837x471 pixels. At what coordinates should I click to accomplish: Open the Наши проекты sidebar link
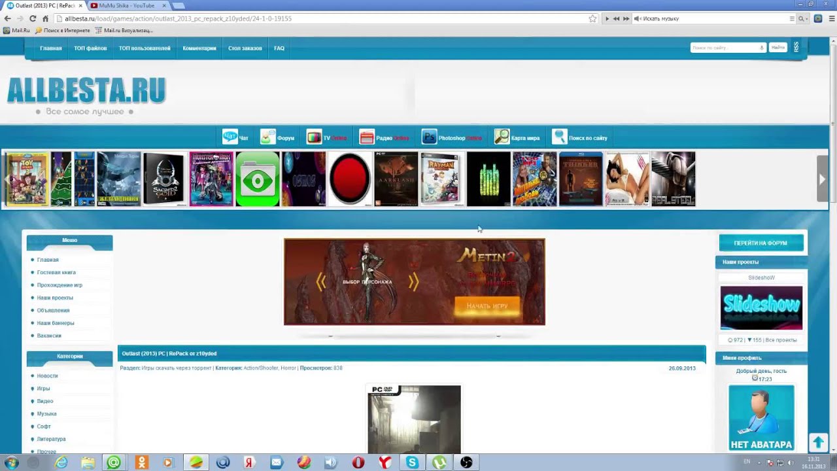[x=55, y=298]
